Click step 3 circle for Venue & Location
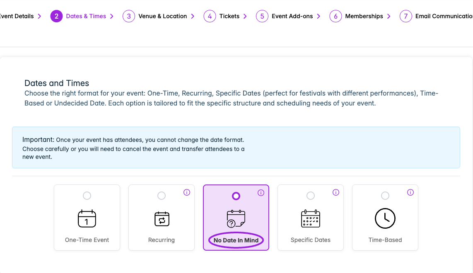The image size is (473, 273). pyautogui.click(x=129, y=16)
